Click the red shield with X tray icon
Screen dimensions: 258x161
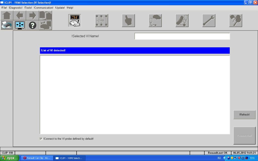coord(239,158)
